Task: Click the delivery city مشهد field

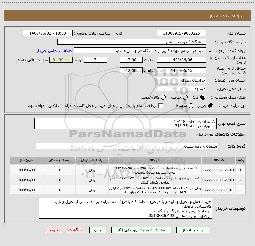Action: pos(181,88)
